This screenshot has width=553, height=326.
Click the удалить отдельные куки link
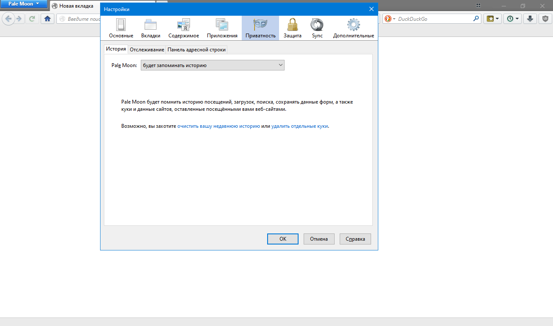299,126
